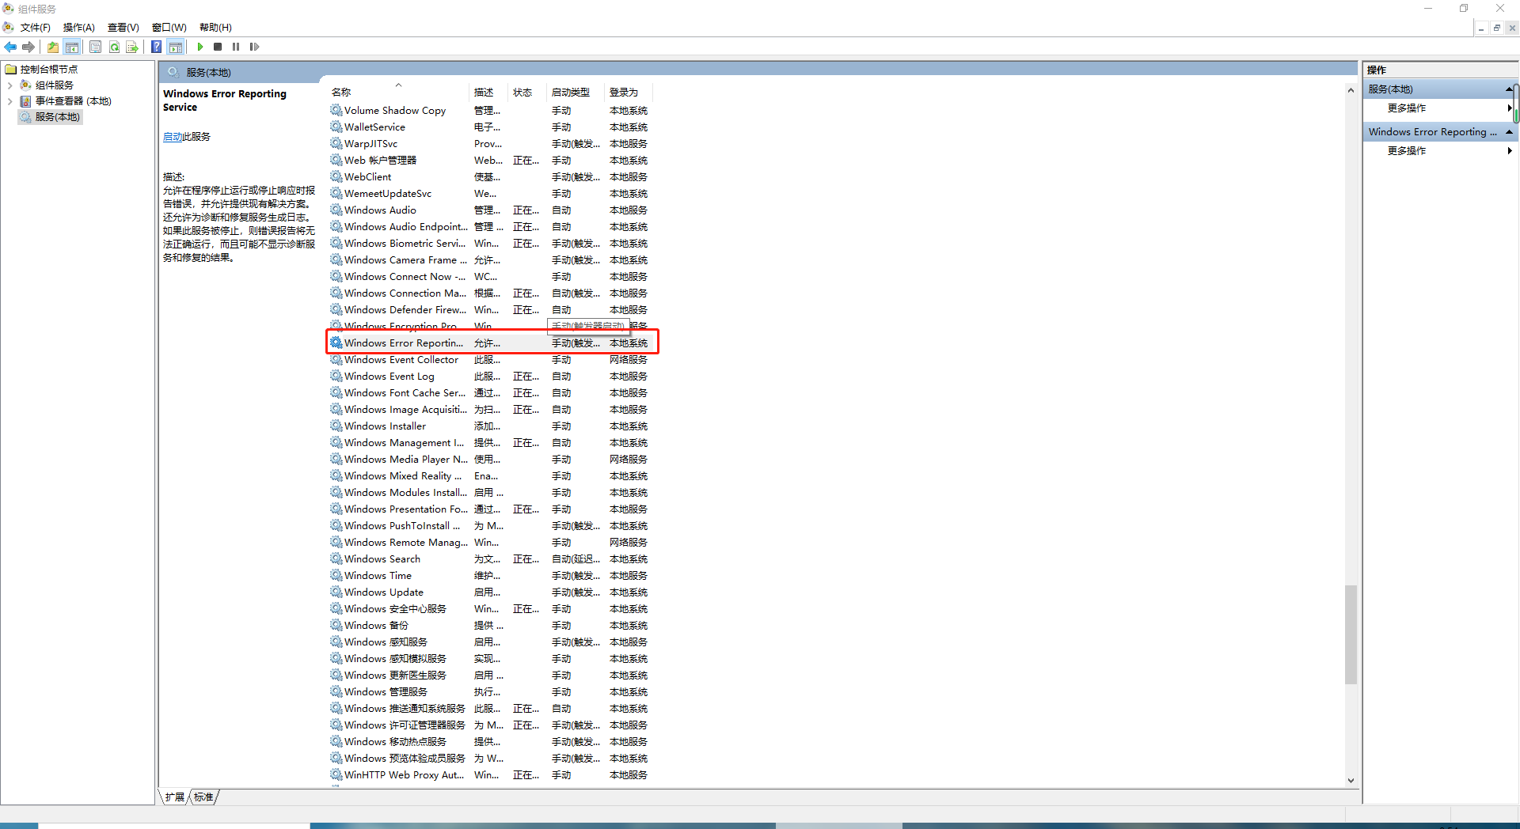The width and height of the screenshot is (1520, 829).
Task: Switch to the 扩展 tab
Action: (x=175, y=797)
